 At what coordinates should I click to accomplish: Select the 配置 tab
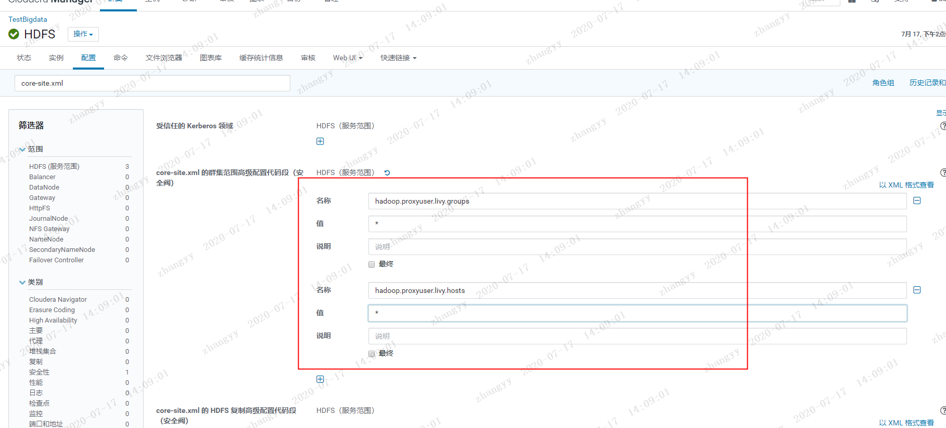click(88, 58)
